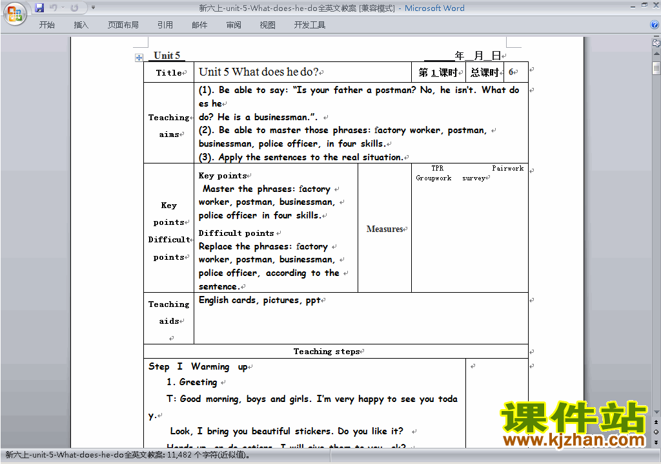Screen dimensions: 661x464
Task: Click 'Master the phrases: factory' line
Action: click(267, 189)
